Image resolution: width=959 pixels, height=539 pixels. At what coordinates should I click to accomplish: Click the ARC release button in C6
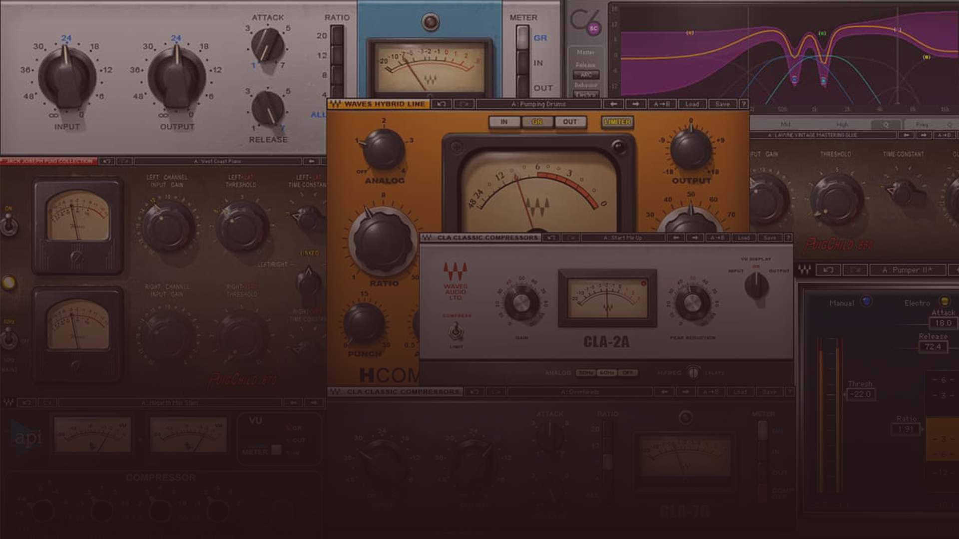coord(585,75)
